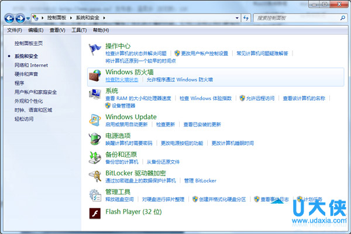Expand the arrow after 系统和安全 breadcrumb

[104, 18]
